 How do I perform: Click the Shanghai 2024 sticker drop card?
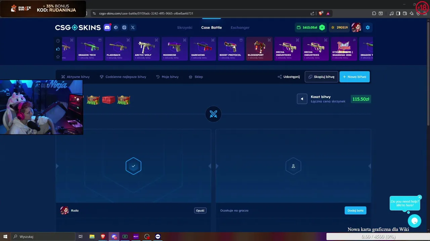click(344, 49)
